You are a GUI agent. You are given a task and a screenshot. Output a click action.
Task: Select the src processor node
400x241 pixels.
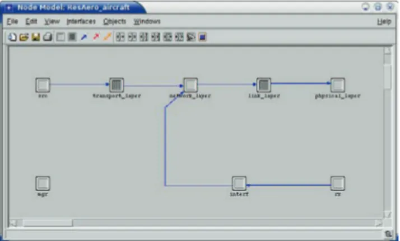click(43, 85)
